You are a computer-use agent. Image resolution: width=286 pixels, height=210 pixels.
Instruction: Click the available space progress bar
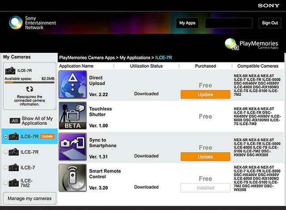[29, 82]
